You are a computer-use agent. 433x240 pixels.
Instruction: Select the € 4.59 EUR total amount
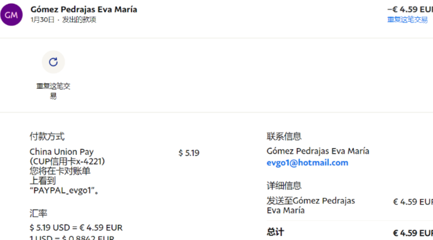[x=413, y=233]
